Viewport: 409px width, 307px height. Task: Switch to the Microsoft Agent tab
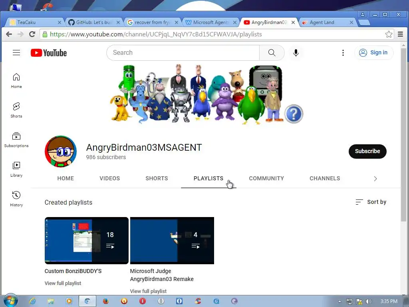click(x=211, y=22)
